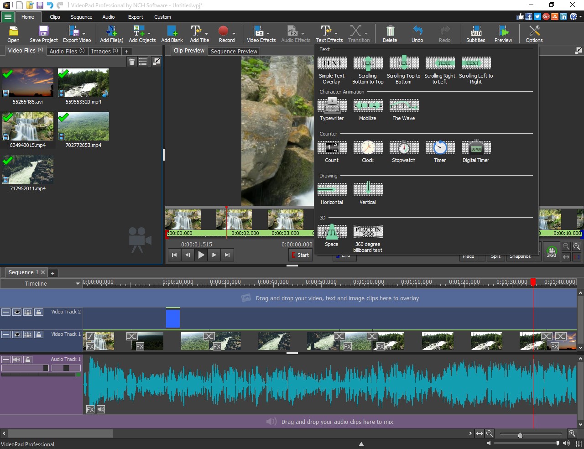Lock Video Track 2 using its padlock toggle
584x449 pixels.
click(39, 312)
